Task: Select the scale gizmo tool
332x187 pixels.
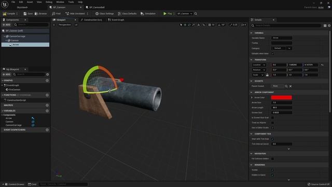Action: click(193, 25)
